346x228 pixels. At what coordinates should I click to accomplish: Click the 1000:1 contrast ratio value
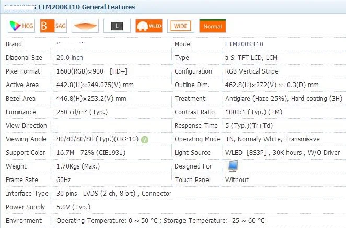click(254, 112)
